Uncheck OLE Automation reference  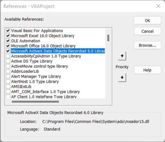tap(8, 41)
